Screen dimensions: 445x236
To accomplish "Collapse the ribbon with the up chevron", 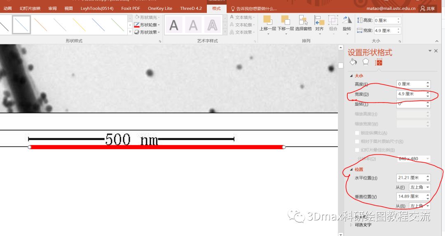I will click(437, 41).
